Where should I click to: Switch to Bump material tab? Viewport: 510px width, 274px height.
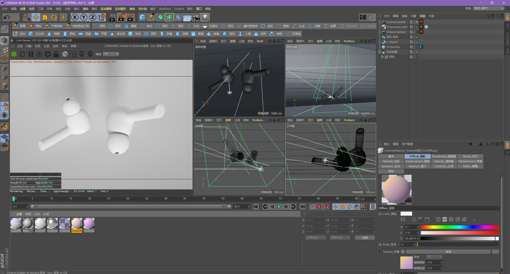coord(470,156)
